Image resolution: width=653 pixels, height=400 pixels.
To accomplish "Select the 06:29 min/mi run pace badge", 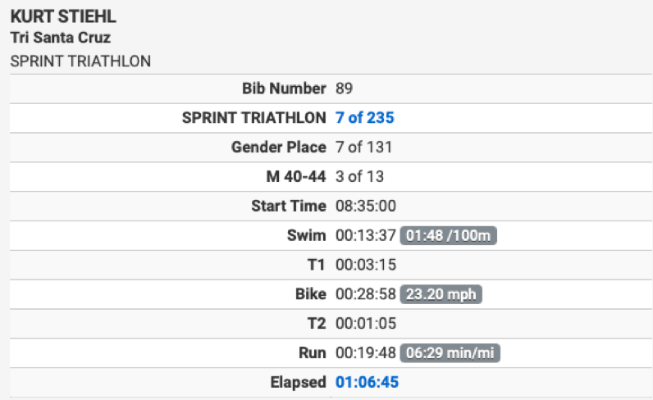I will tap(450, 353).
